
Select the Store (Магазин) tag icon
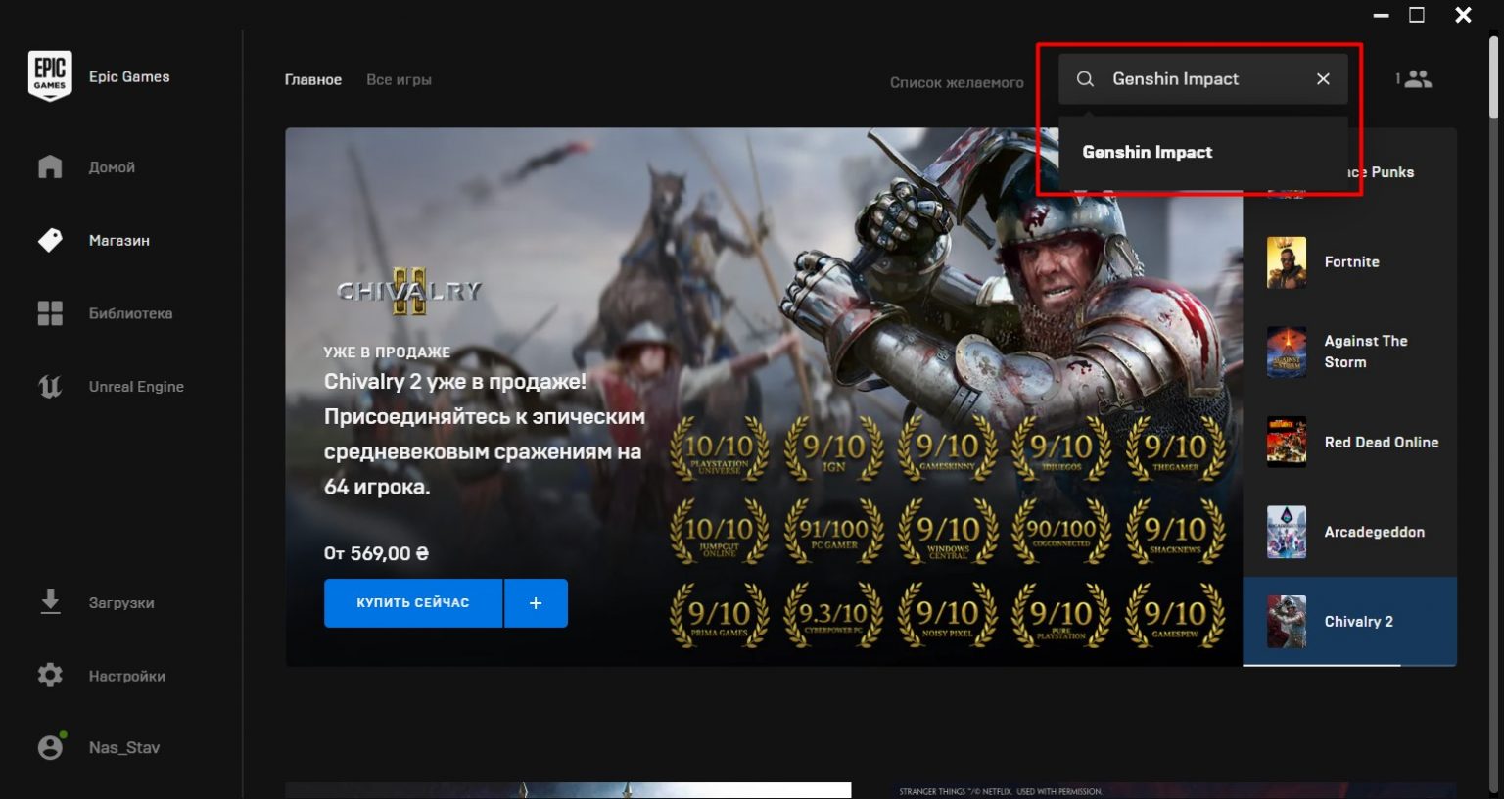click(50, 240)
